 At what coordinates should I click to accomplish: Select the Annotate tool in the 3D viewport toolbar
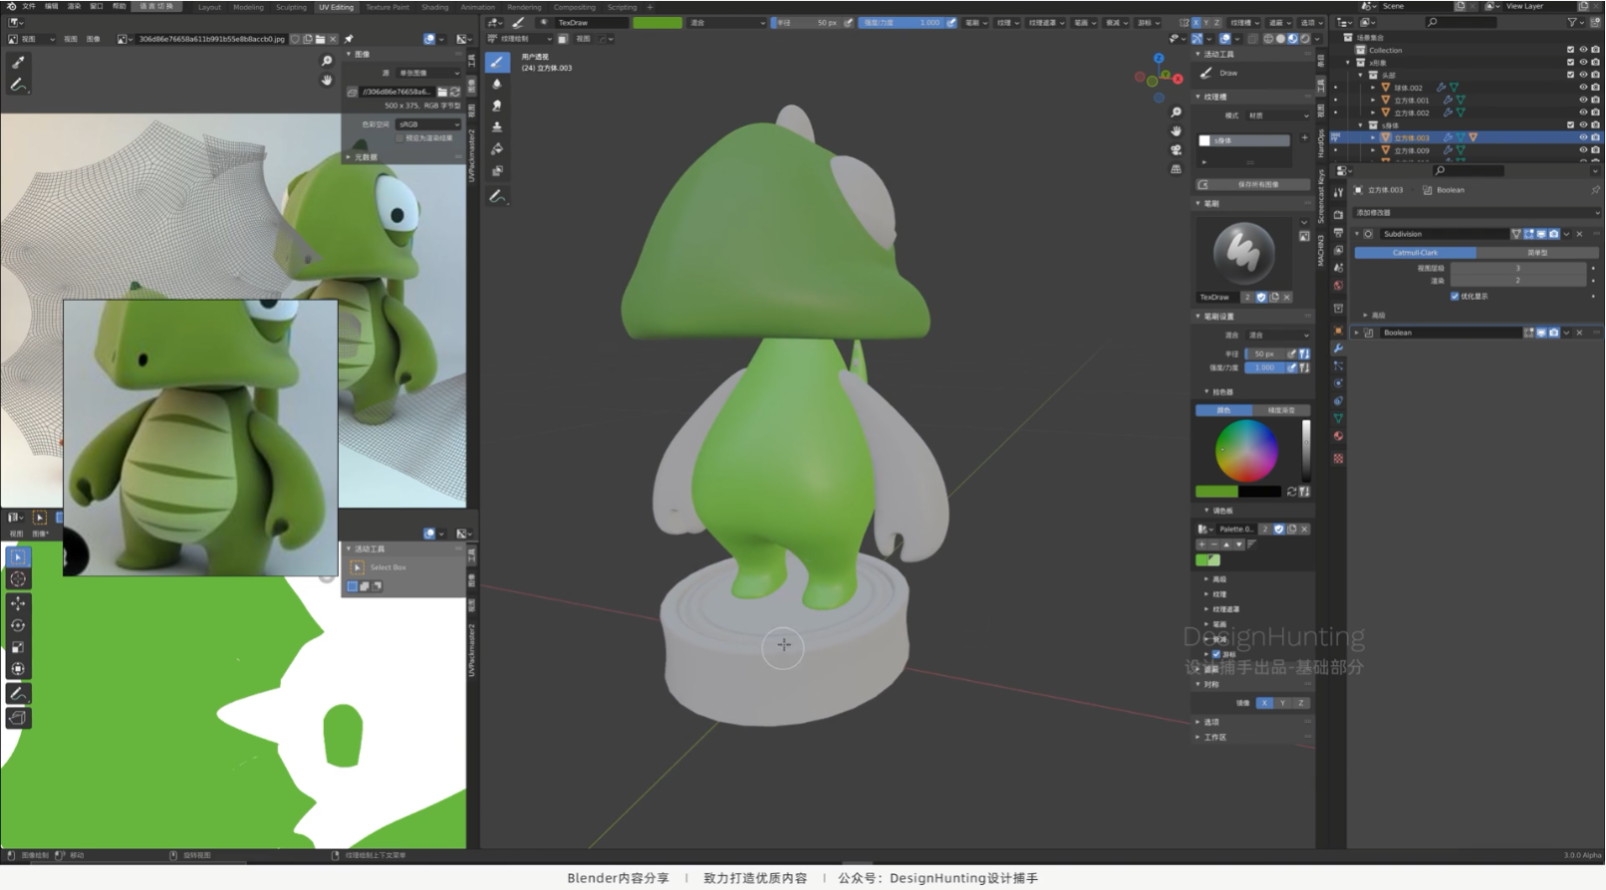[496, 197]
